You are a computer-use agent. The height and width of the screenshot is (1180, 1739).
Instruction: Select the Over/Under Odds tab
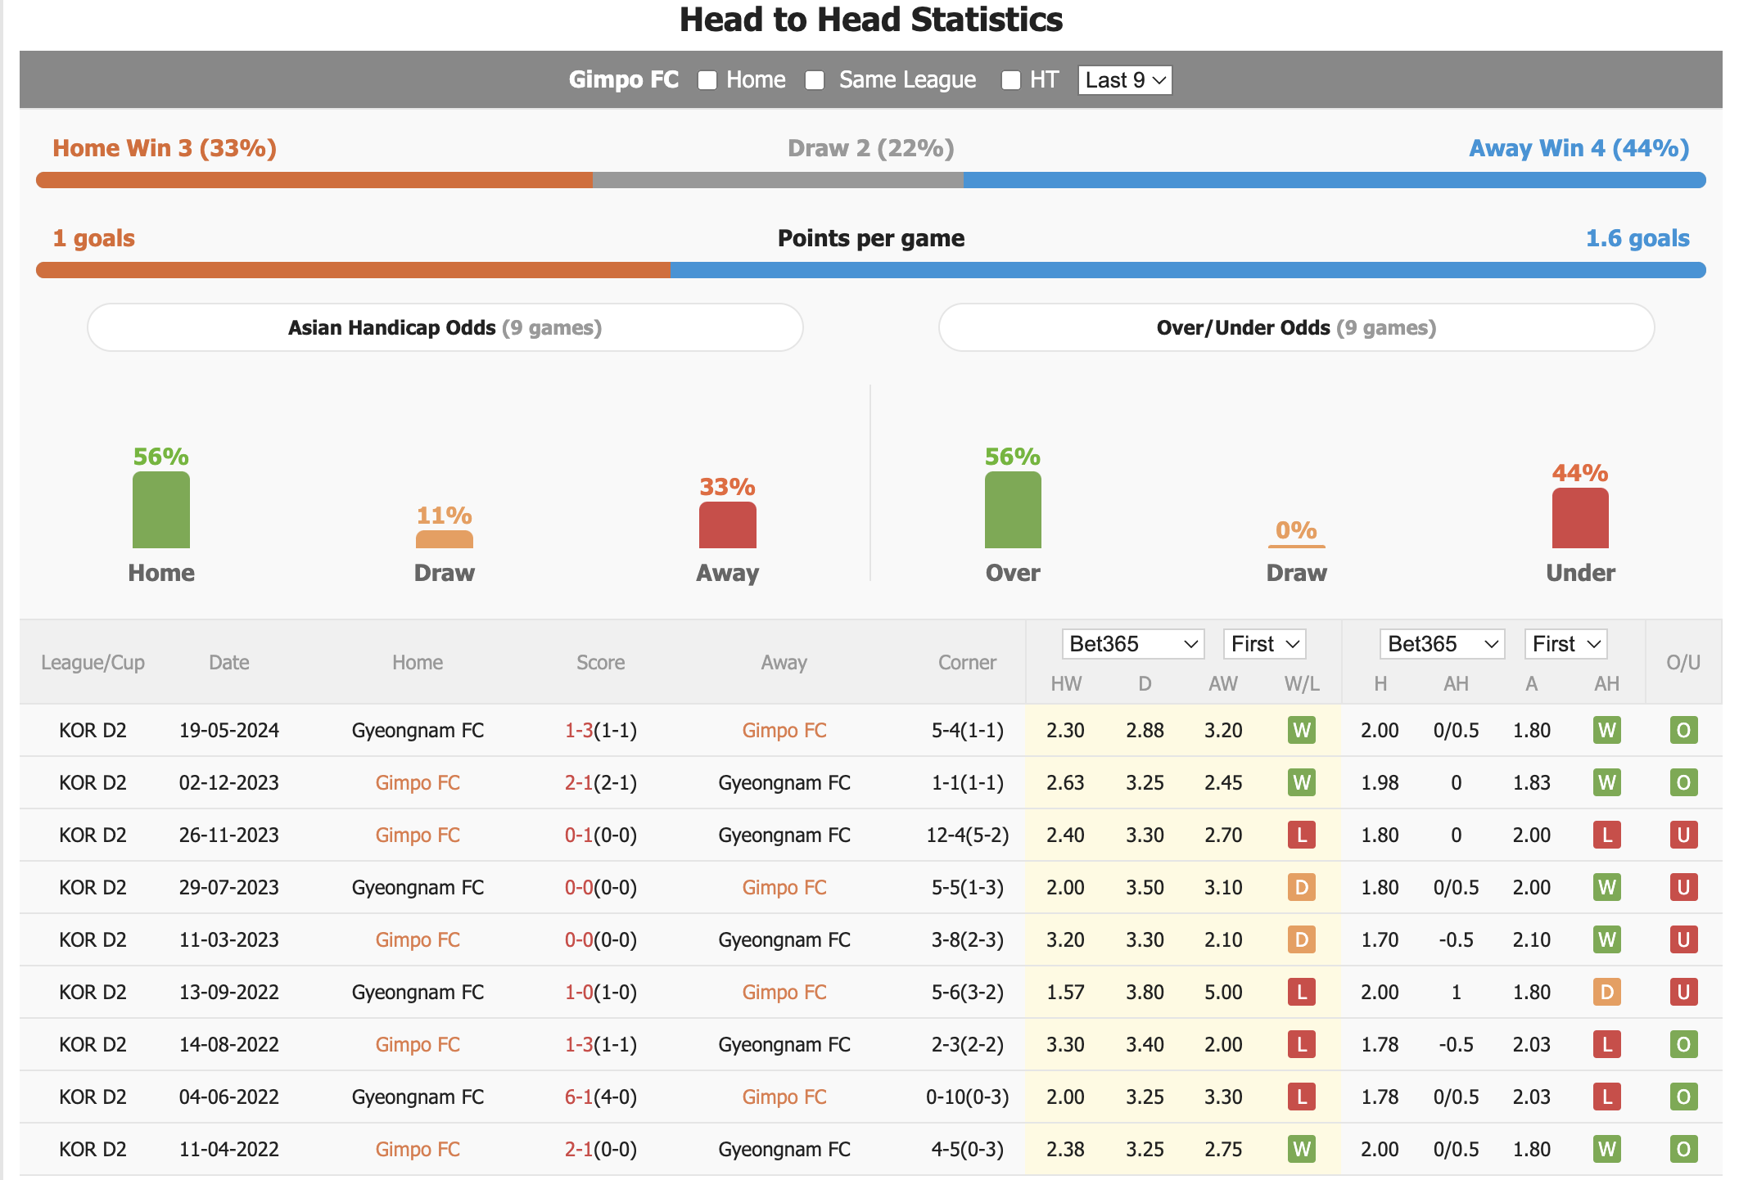pyautogui.click(x=1296, y=327)
